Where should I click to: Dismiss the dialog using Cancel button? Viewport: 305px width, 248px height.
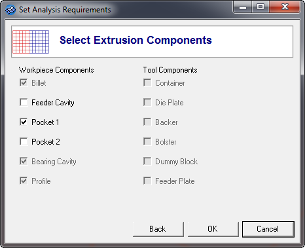click(268, 229)
